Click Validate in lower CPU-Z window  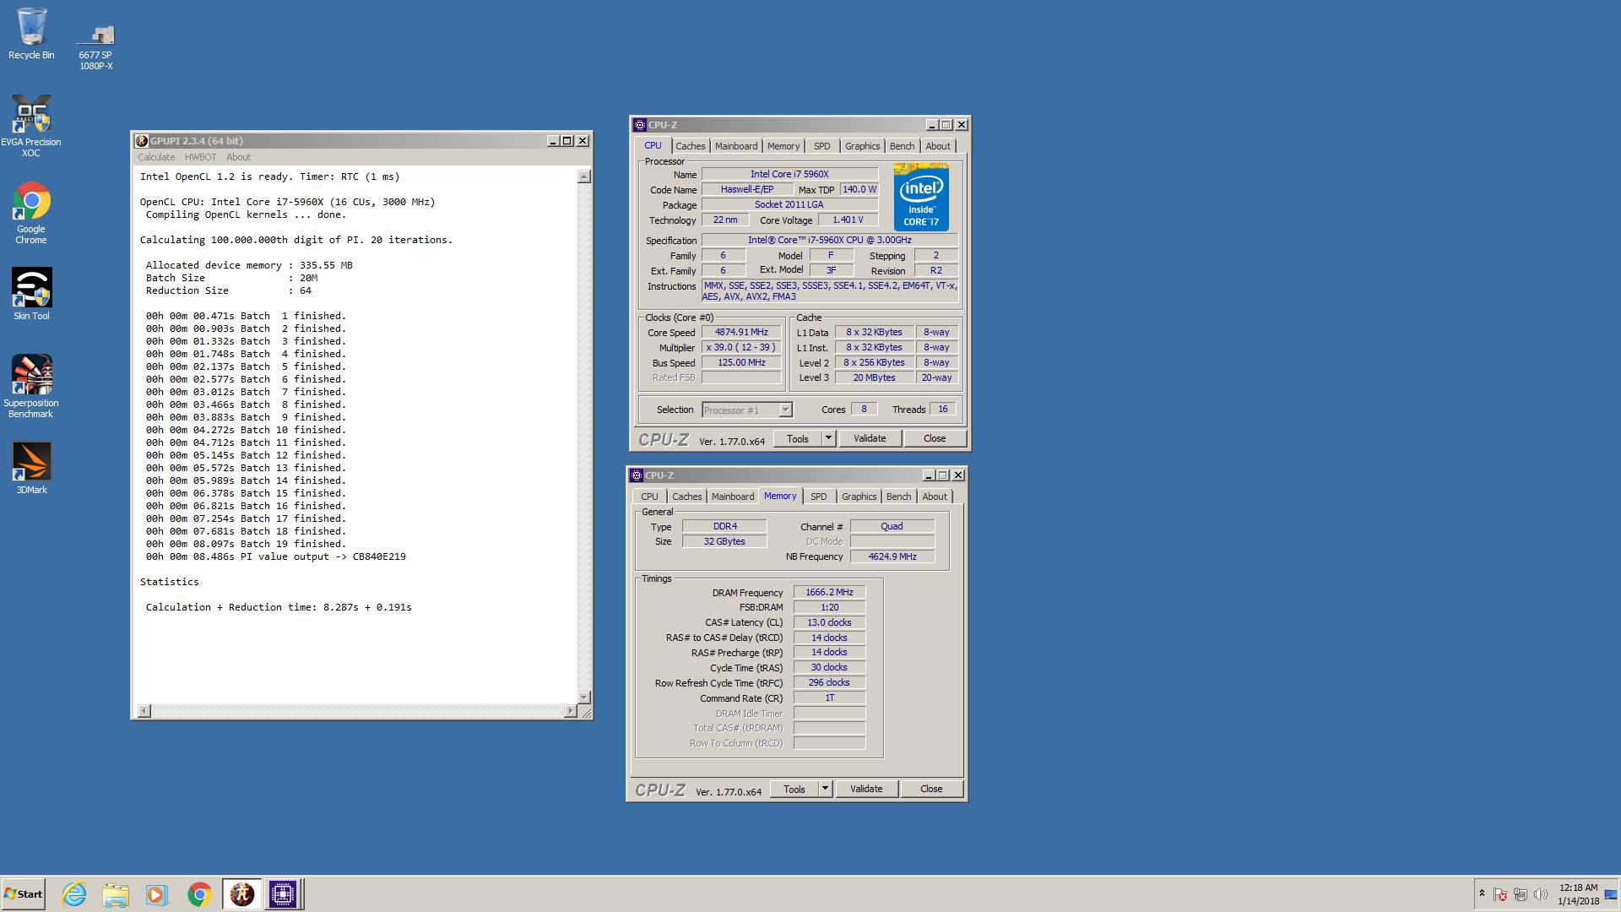click(x=866, y=789)
